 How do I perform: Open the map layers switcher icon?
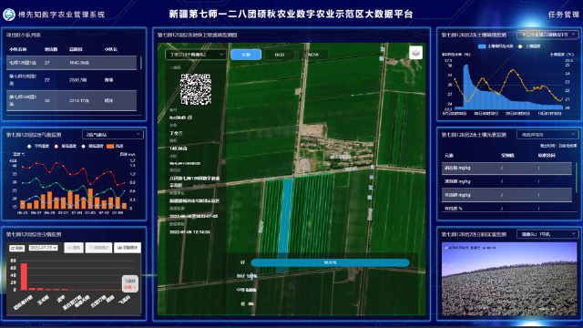[415, 53]
